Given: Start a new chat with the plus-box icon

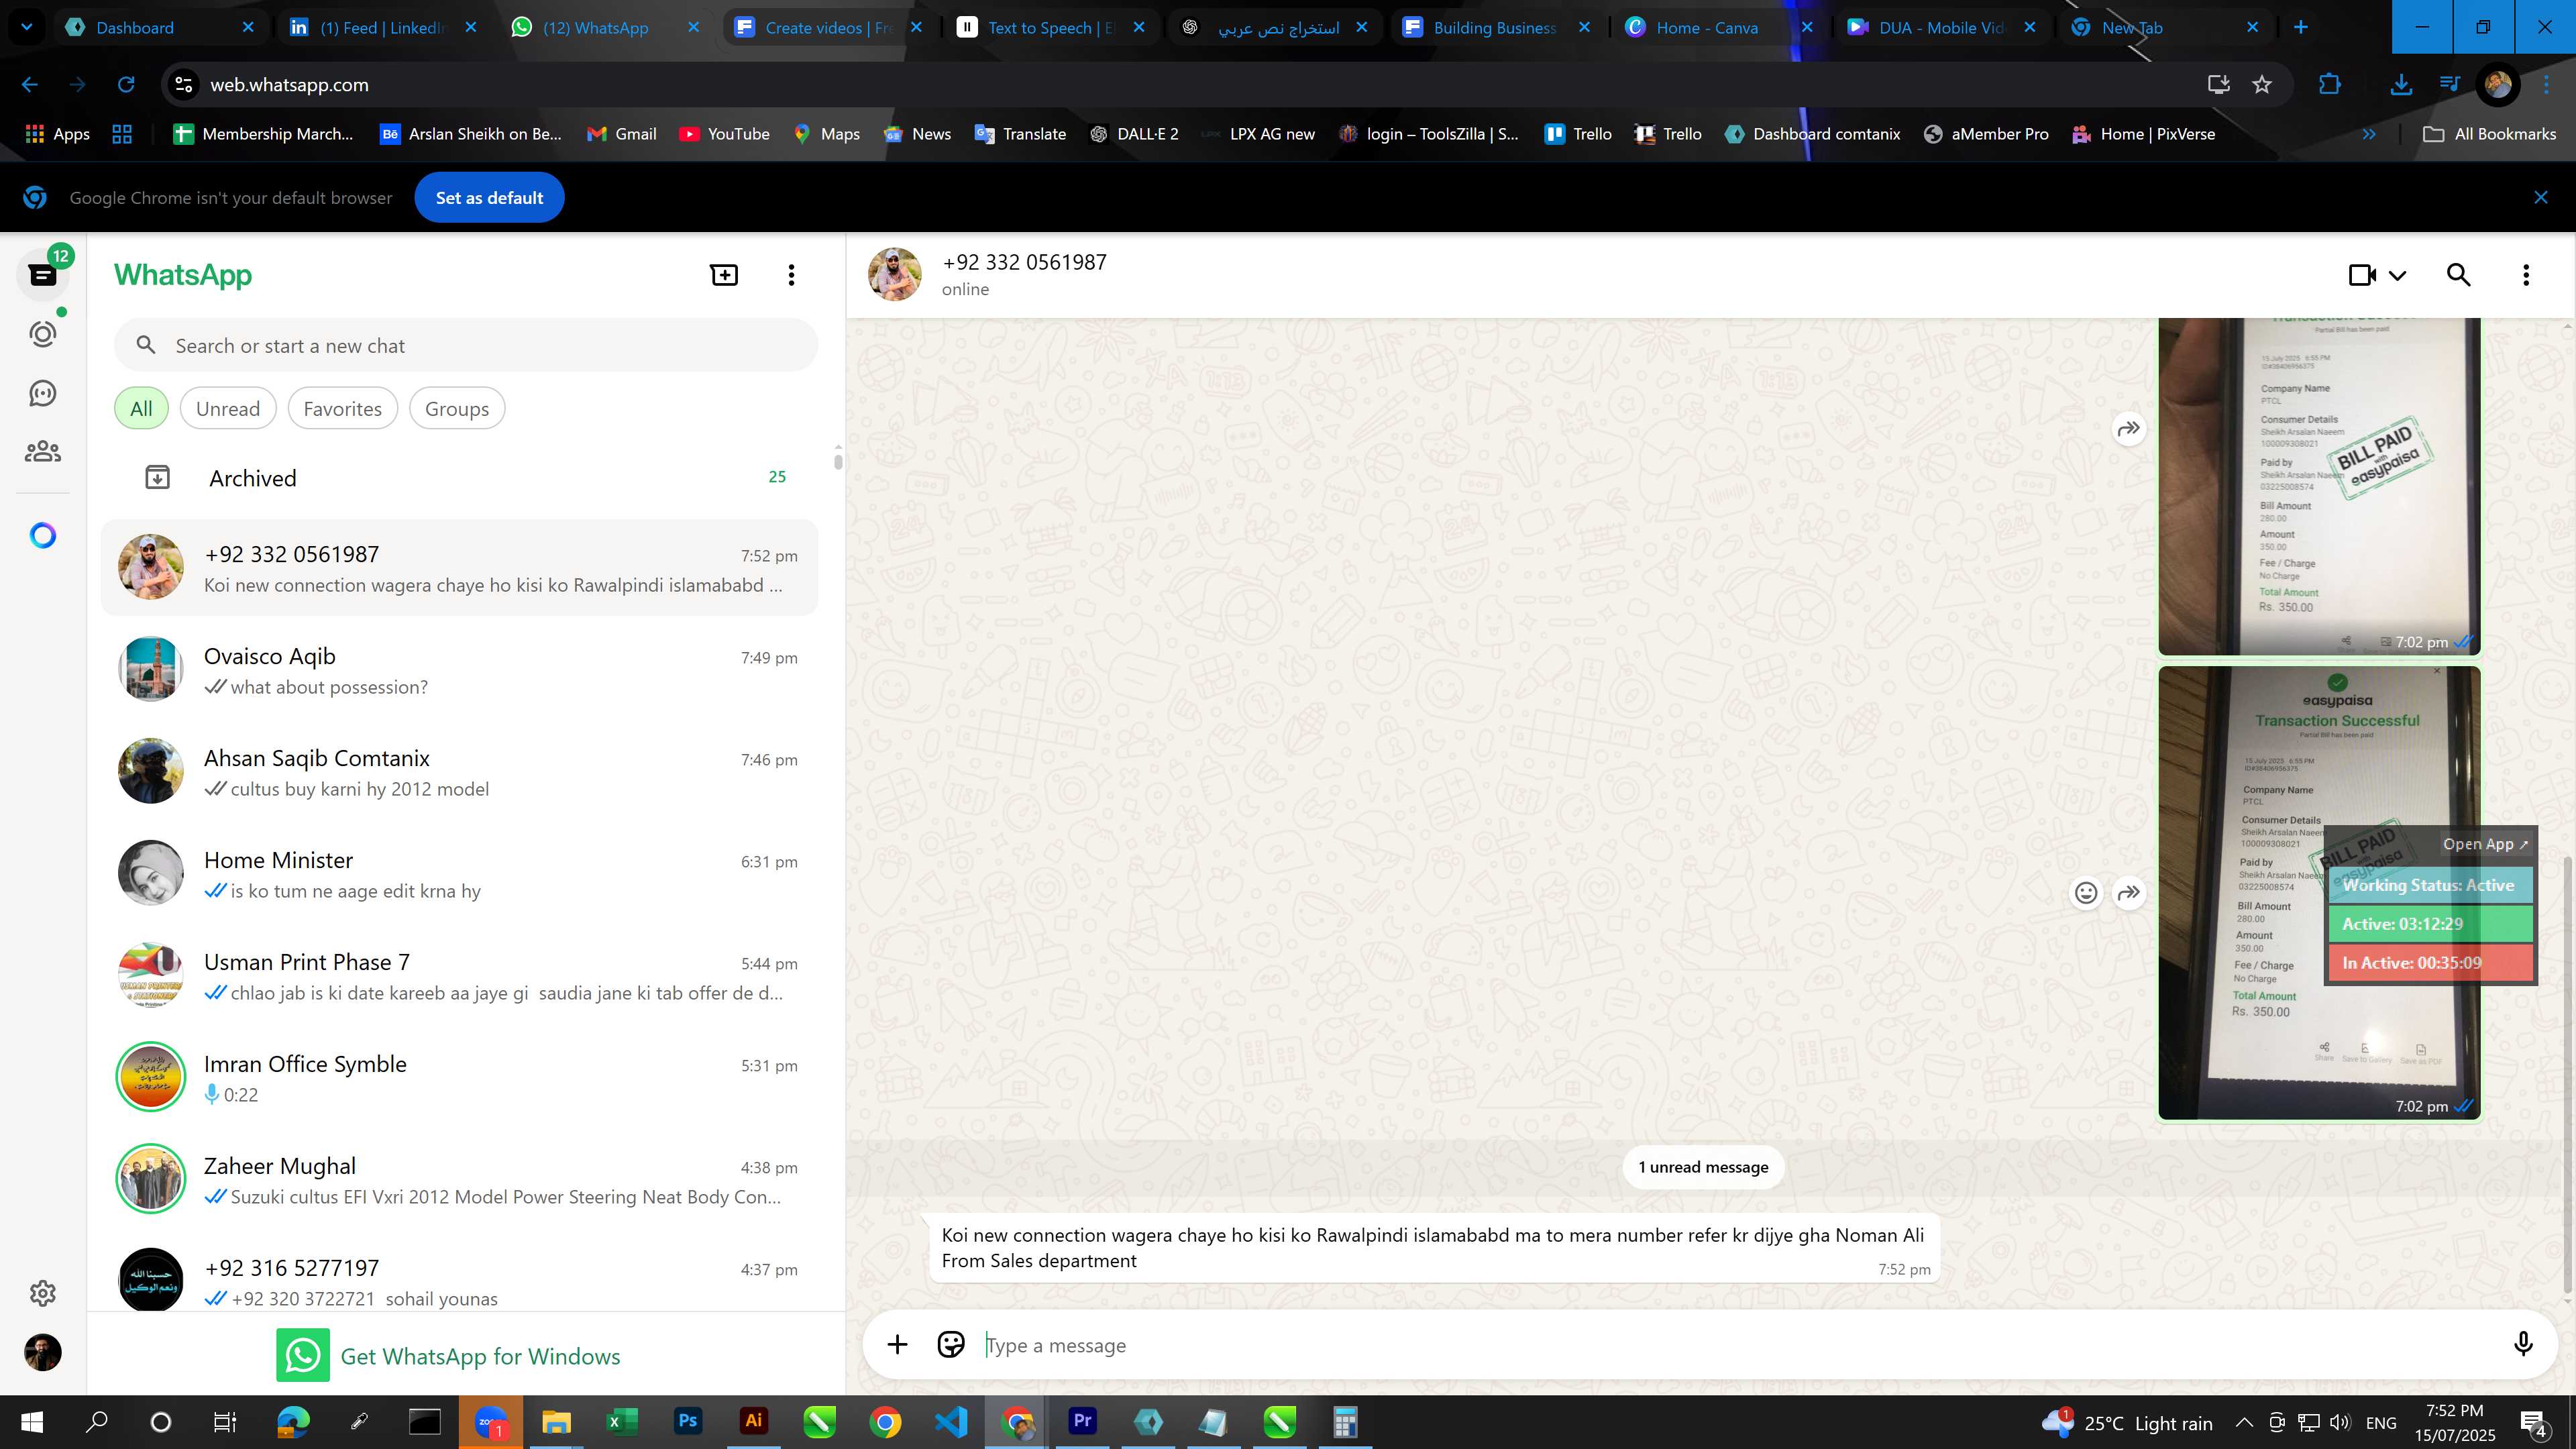Looking at the screenshot, I should (x=724, y=275).
